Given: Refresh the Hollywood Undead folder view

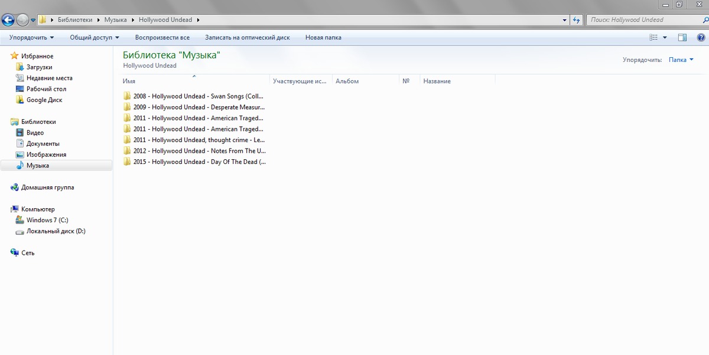Looking at the screenshot, I should 577,20.
